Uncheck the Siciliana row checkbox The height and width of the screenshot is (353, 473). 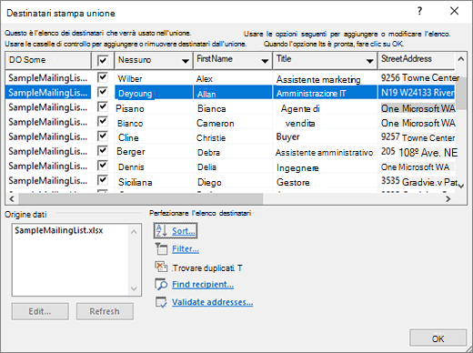point(103,180)
